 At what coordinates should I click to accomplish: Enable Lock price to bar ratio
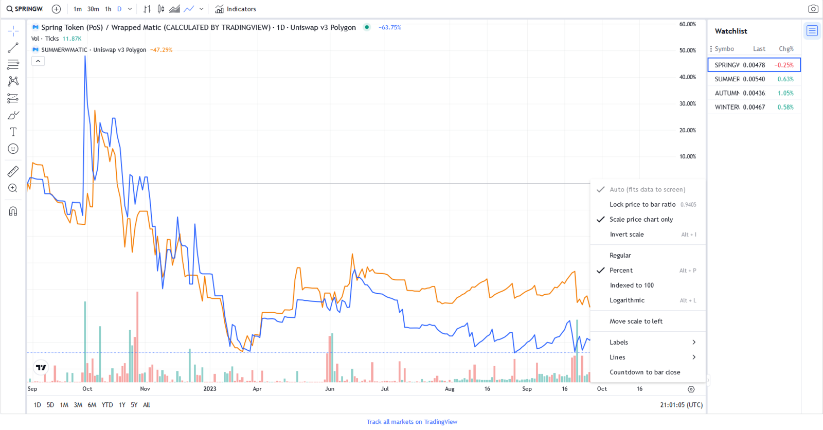click(x=642, y=205)
